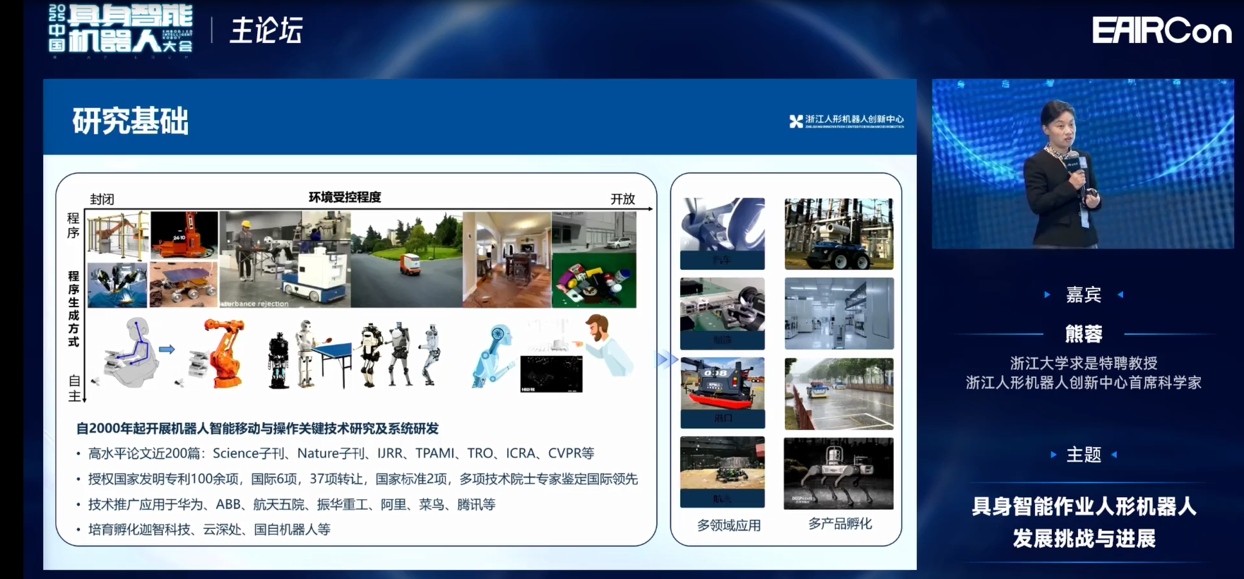Click the 2025 中国具身智能机器人大会 logo
The image size is (1244, 579).
[121, 30]
